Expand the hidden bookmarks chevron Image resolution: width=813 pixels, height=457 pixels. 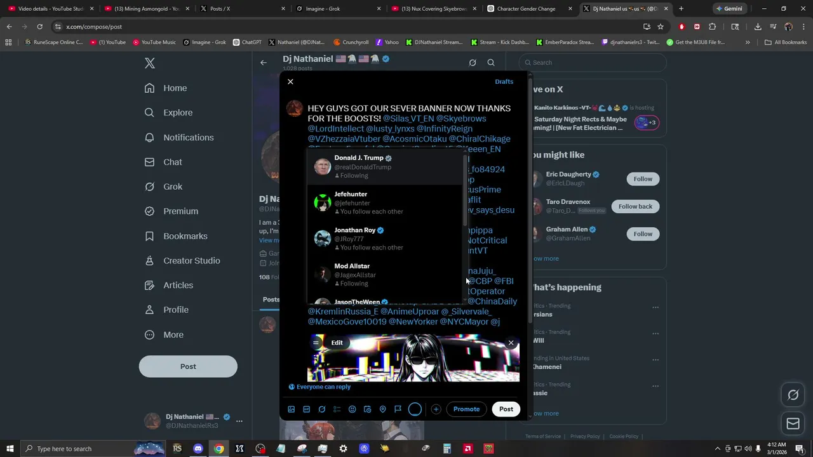pyautogui.click(x=748, y=42)
